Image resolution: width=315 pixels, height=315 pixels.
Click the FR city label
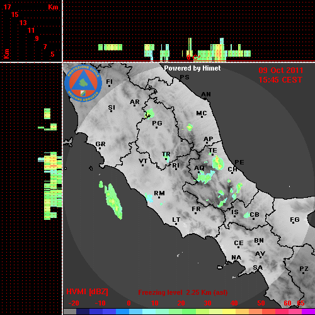196,209
